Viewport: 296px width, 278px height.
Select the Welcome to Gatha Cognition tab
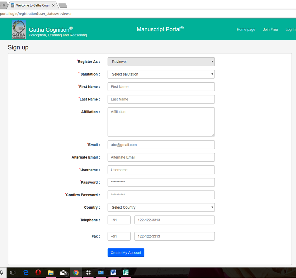[x=32, y=5]
